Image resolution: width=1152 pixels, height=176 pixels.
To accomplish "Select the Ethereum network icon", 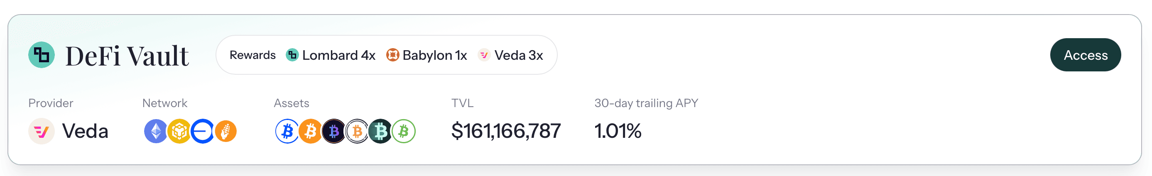I will click(156, 131).
